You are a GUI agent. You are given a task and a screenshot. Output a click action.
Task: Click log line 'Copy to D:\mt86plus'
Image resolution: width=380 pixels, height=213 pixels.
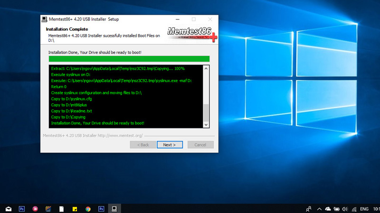pos(69,105)
